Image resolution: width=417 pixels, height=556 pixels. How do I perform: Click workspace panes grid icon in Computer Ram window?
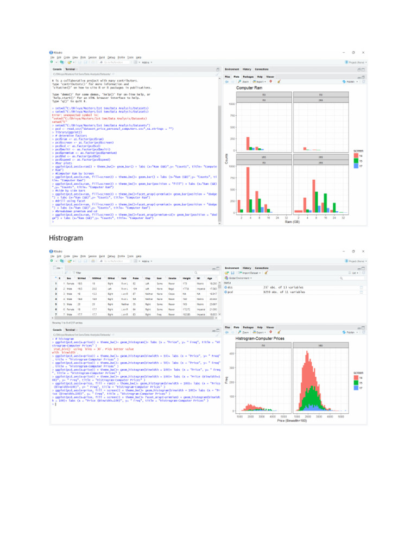pyautogui.click(x=135, y=62)
